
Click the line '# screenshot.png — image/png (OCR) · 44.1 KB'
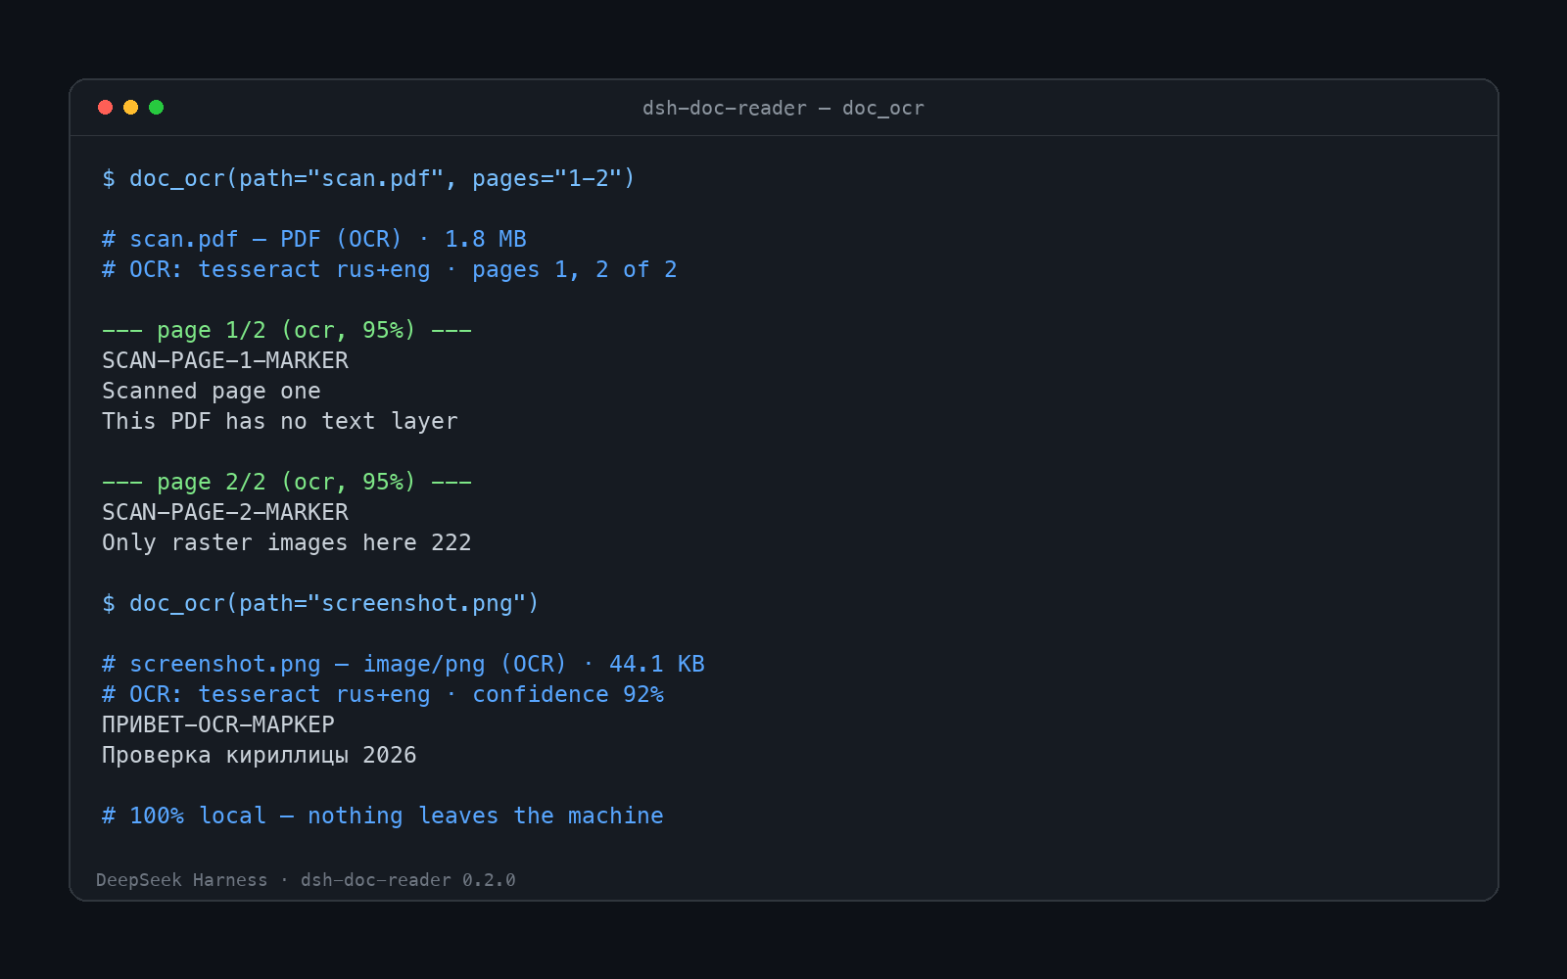404,664
